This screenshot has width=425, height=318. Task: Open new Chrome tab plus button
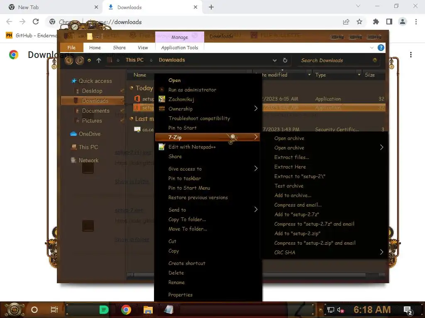tap(211, 7)
